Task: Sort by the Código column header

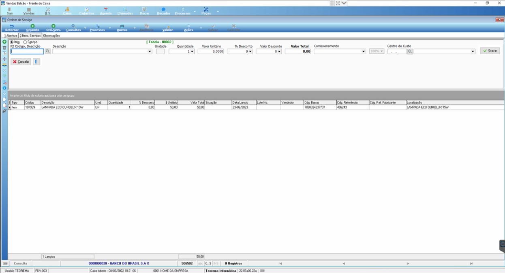Action: point(32,103)
